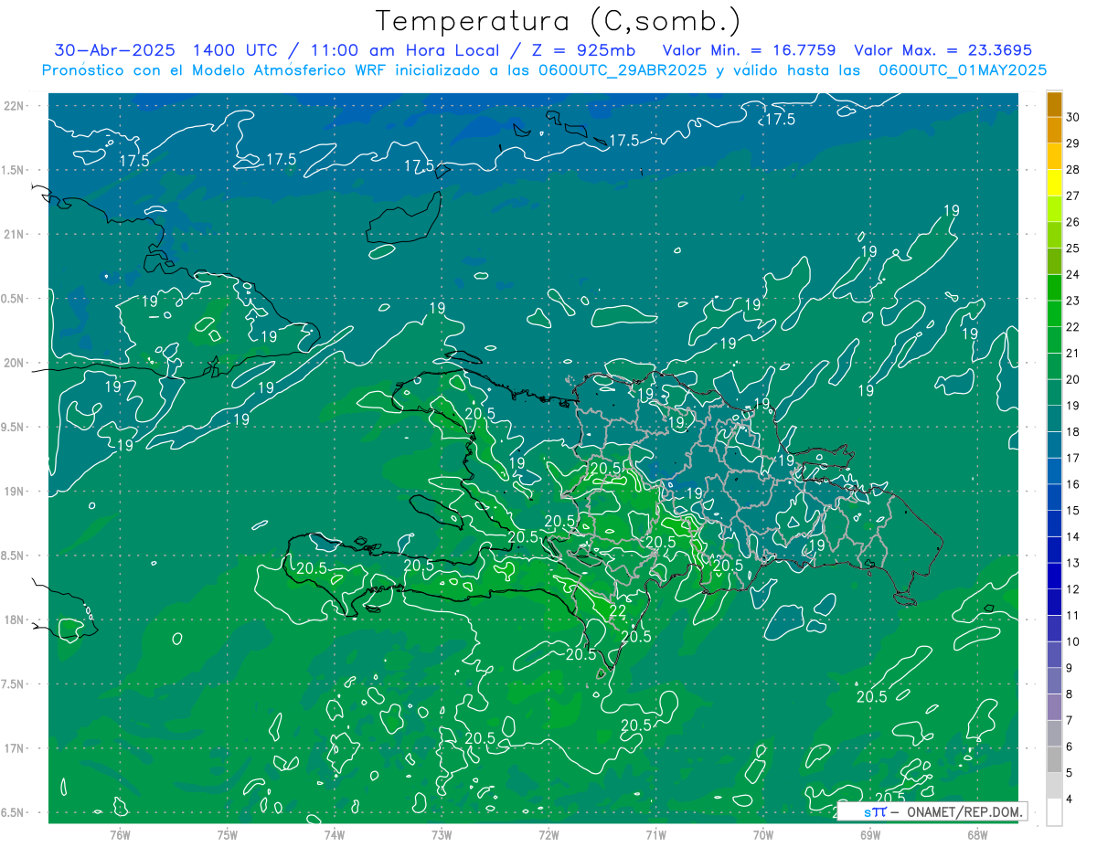Pick the lime swatch between 25 and 26
1097x847 pixels.
1054,235
